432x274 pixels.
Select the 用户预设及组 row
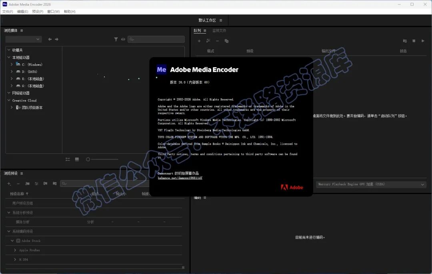pos(94,203)
